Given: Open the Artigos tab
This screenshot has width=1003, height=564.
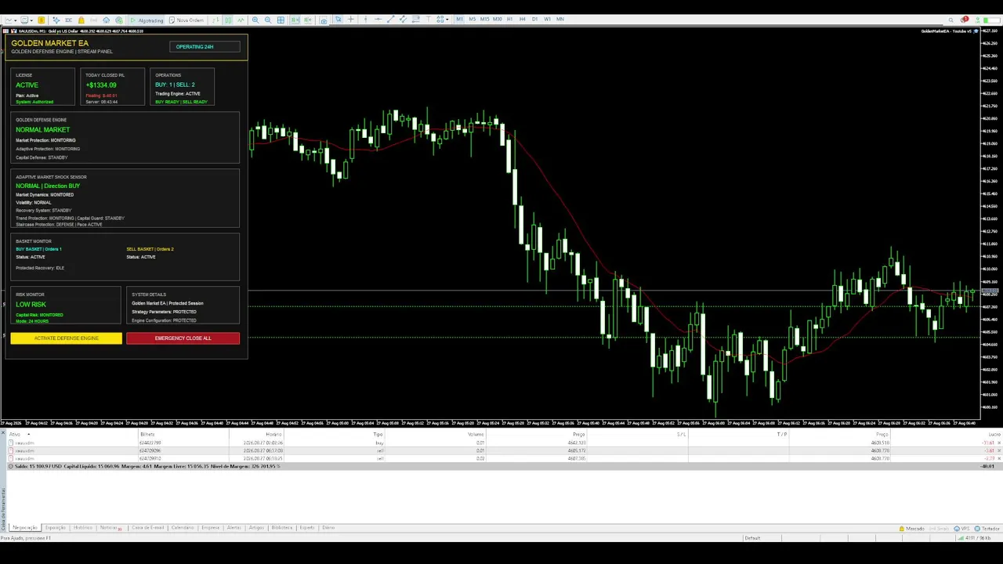Looking at the screenshot, I should pyautogui.click(x=257, y=528).
